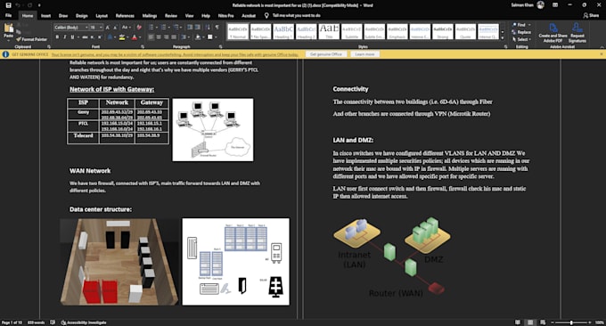Increase font size with Grow Font
The height and width of the screenshot is (326, 606).
[x=108, y=28]
